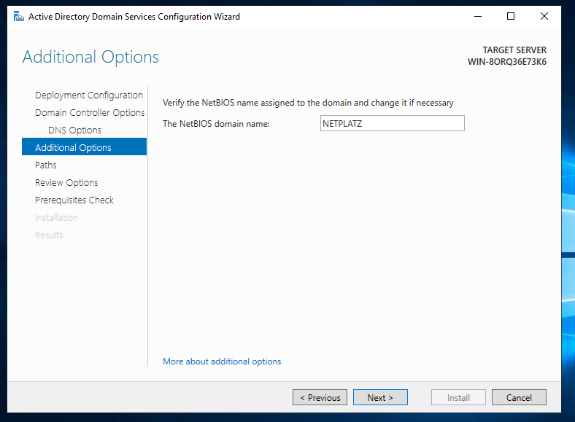Viewport: 575px width, 422px height.
Task: Click the greyed-out Install button
Action: click(458, 397)
